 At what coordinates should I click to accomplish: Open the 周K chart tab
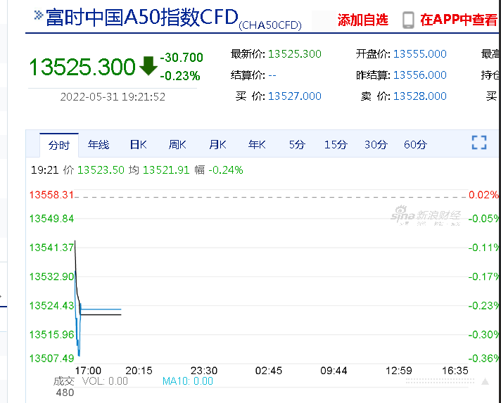(x=177, y=145)
